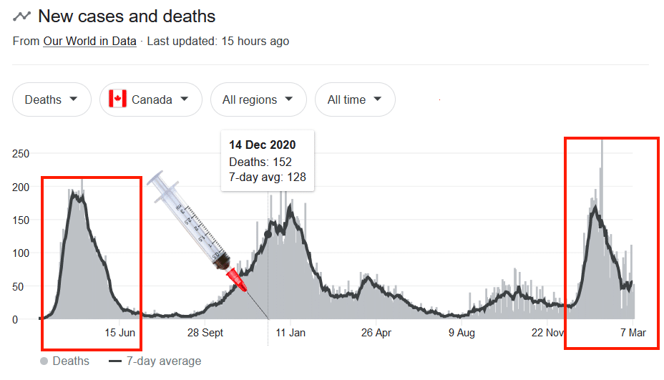Viewport: 664px width, 380px height.
Task: Toggle the Deaths label in the chart legend
Action: [71, 361]
